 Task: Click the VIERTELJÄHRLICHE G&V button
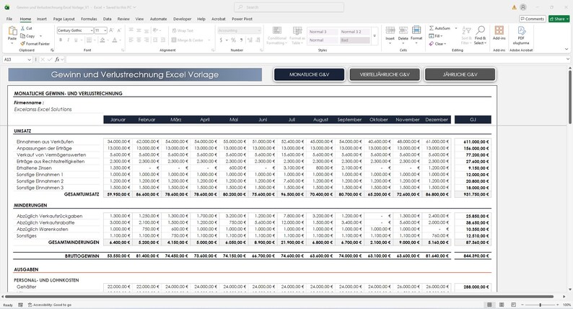385,74
